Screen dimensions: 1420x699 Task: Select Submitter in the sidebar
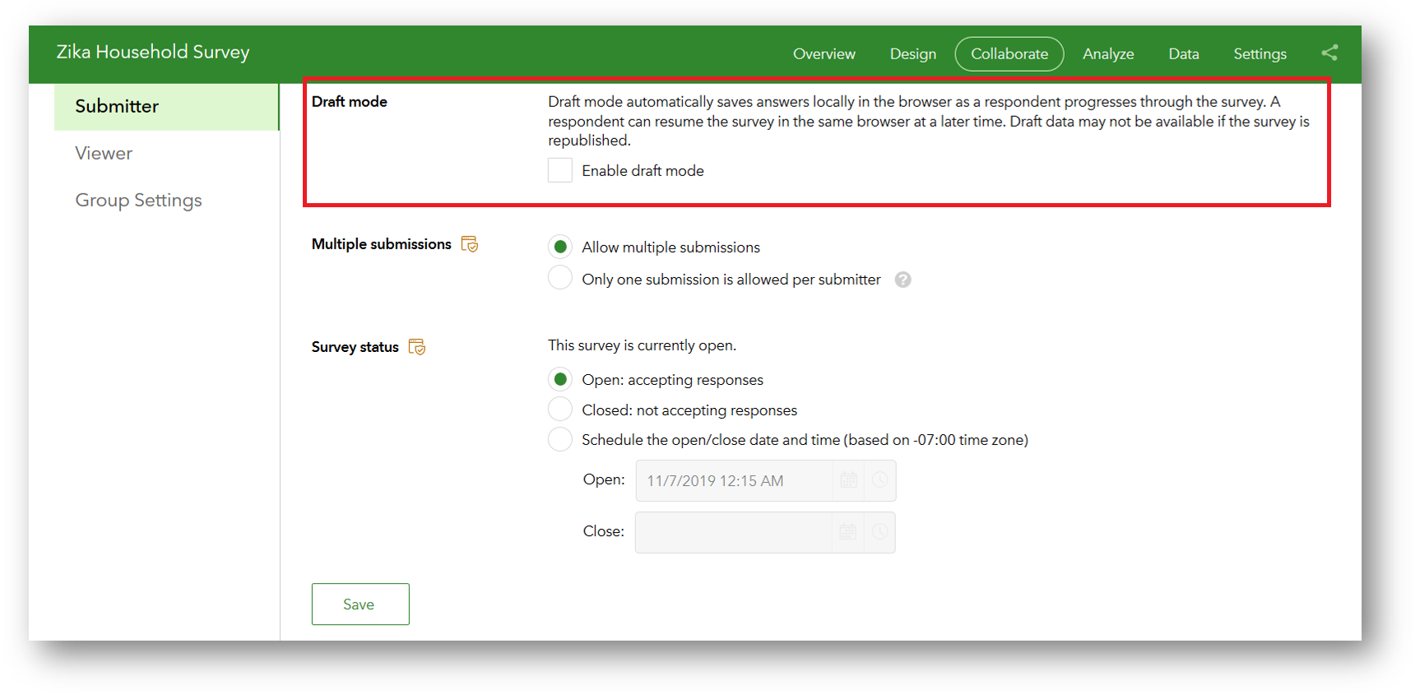coord(166,106)
